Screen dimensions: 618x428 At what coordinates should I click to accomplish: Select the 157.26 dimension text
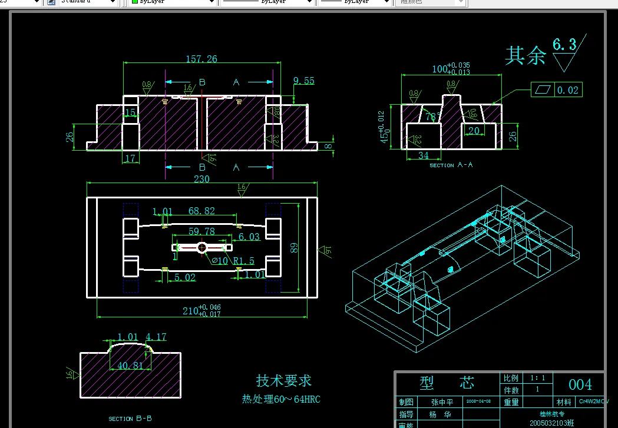coord(201,59)
